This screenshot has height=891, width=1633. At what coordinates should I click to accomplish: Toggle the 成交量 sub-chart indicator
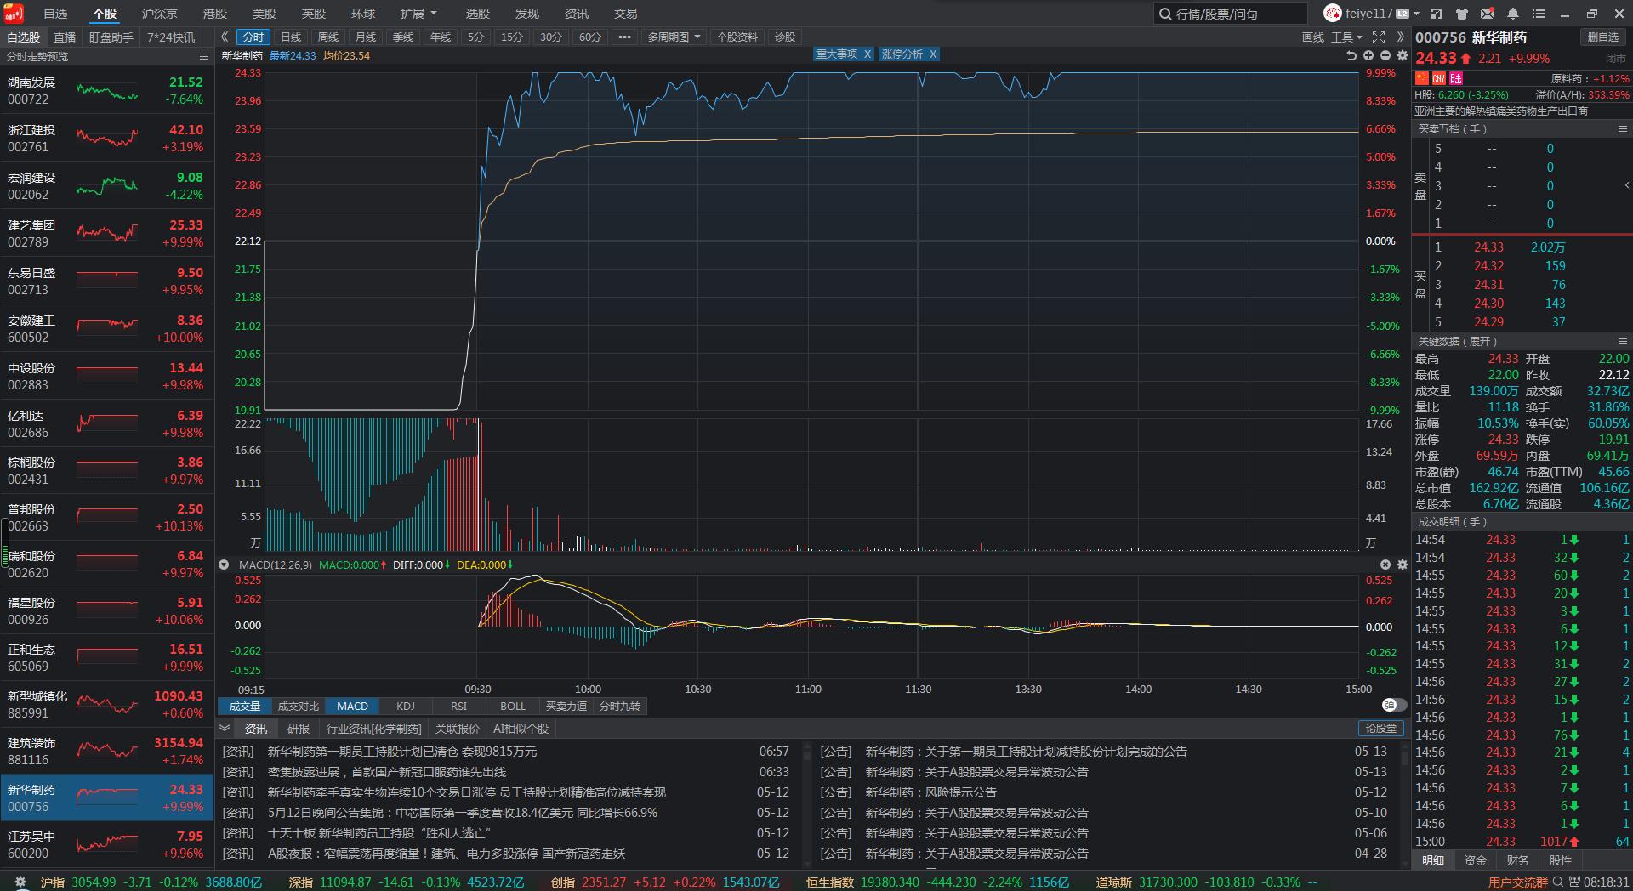(245, 707)
